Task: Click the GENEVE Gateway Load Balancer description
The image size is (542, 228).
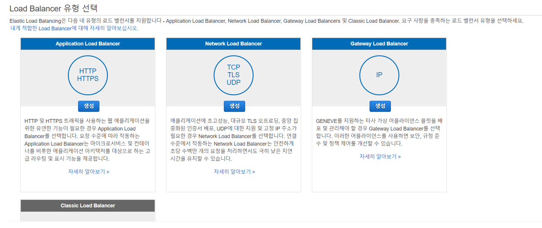Action: [x=379, y=132]
